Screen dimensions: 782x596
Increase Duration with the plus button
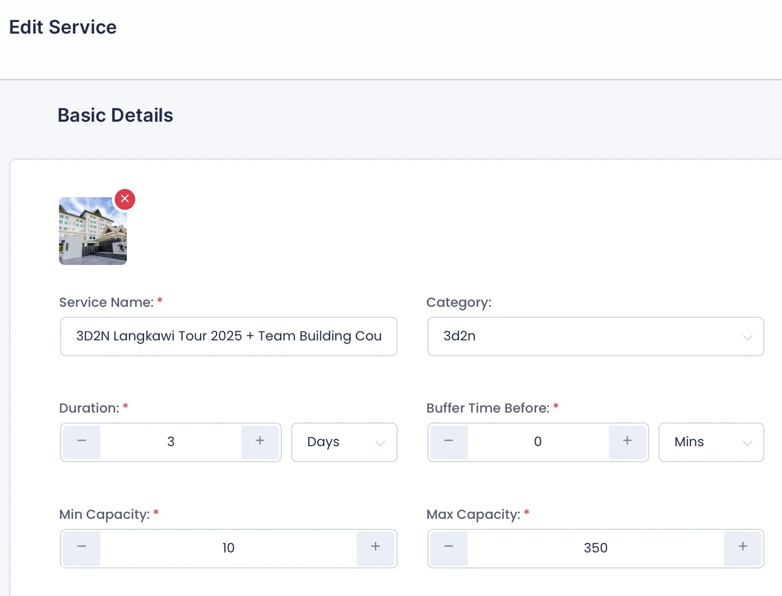[260, 442]
